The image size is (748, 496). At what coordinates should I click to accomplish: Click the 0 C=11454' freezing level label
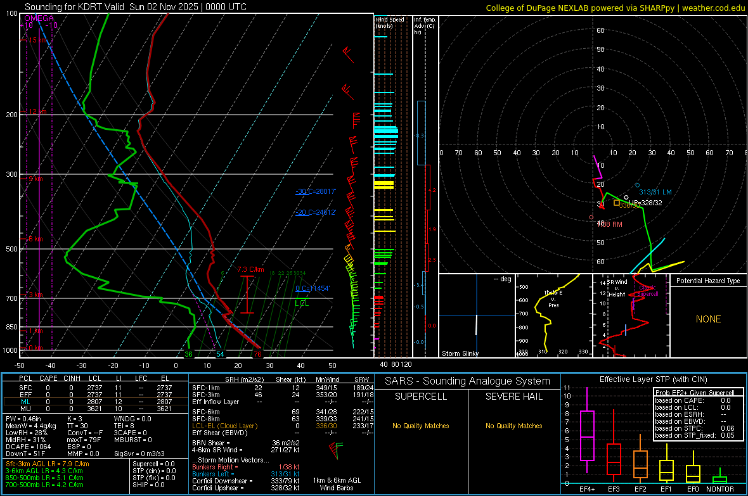313,288
